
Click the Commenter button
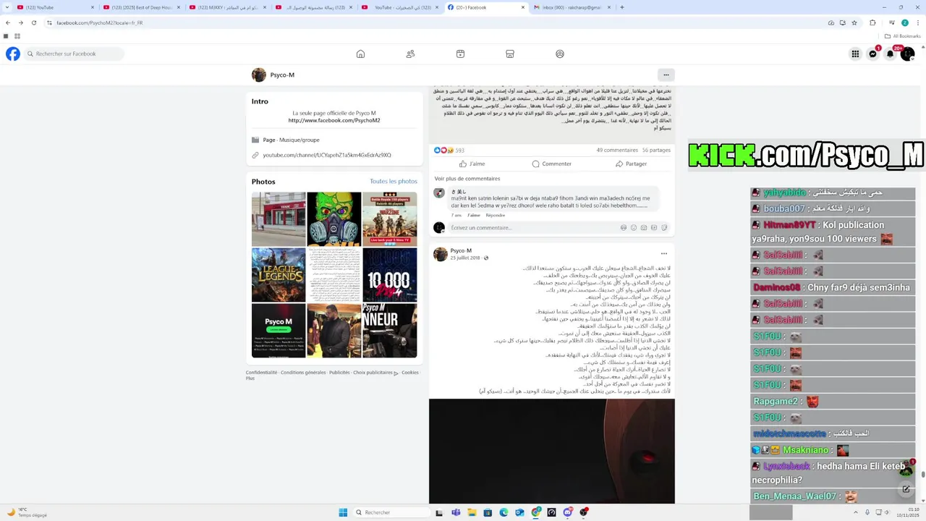[x=552, y=164]
